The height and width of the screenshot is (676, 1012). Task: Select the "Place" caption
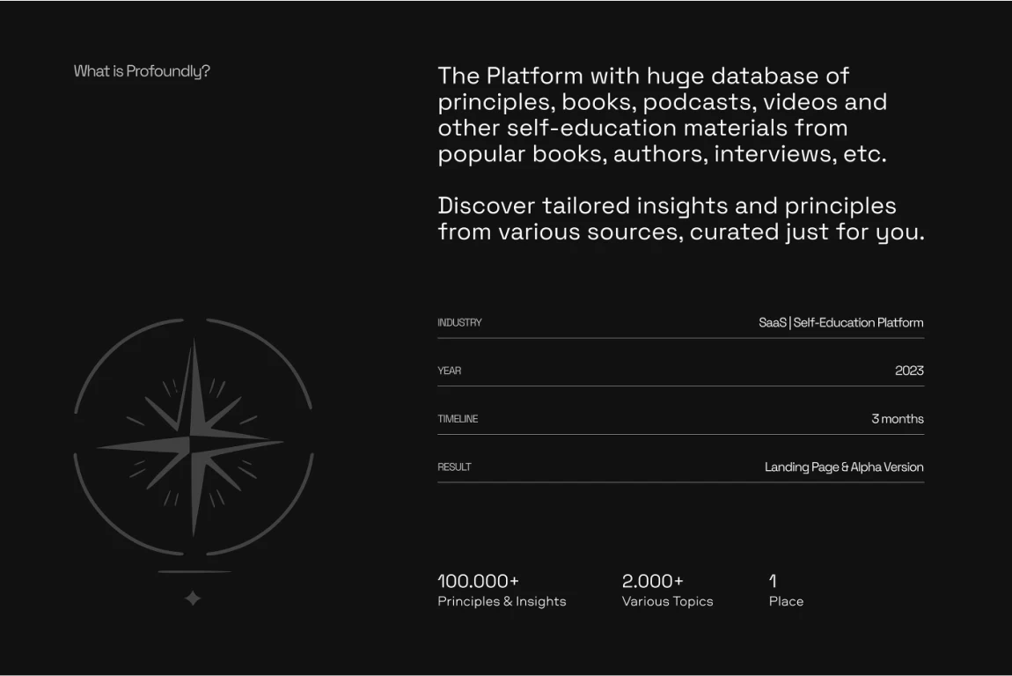pos(786,602)
